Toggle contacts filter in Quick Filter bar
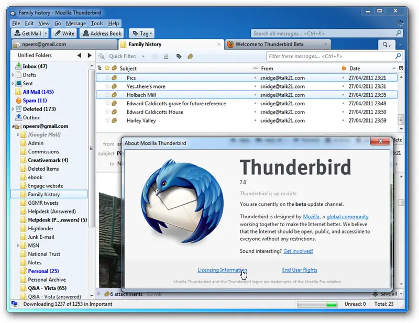This screenshot has height=323, width=419. (x=166, y=57)
